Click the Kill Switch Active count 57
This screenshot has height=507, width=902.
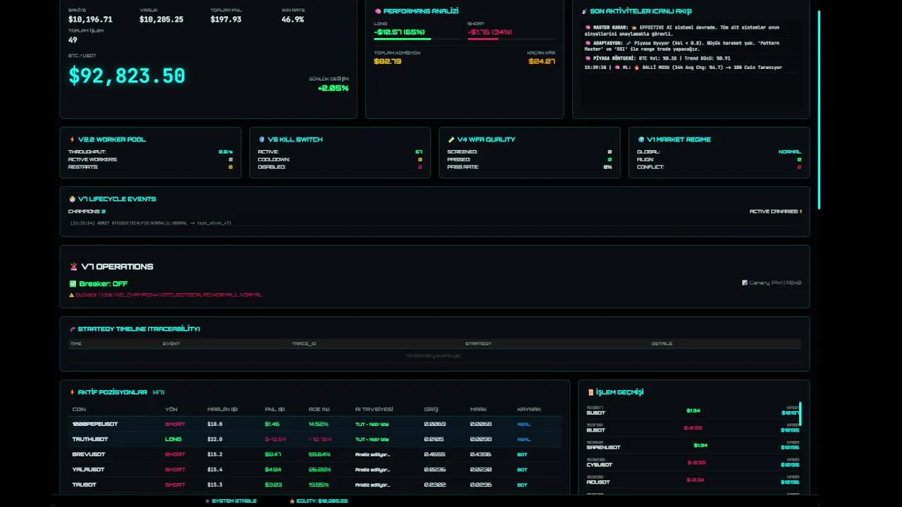[419, 151]
